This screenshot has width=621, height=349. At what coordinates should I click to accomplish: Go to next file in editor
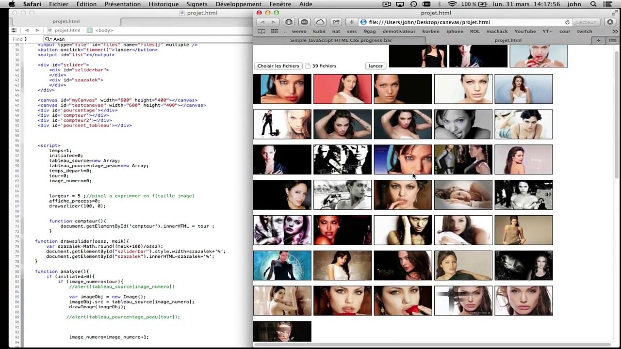point(37,30)
